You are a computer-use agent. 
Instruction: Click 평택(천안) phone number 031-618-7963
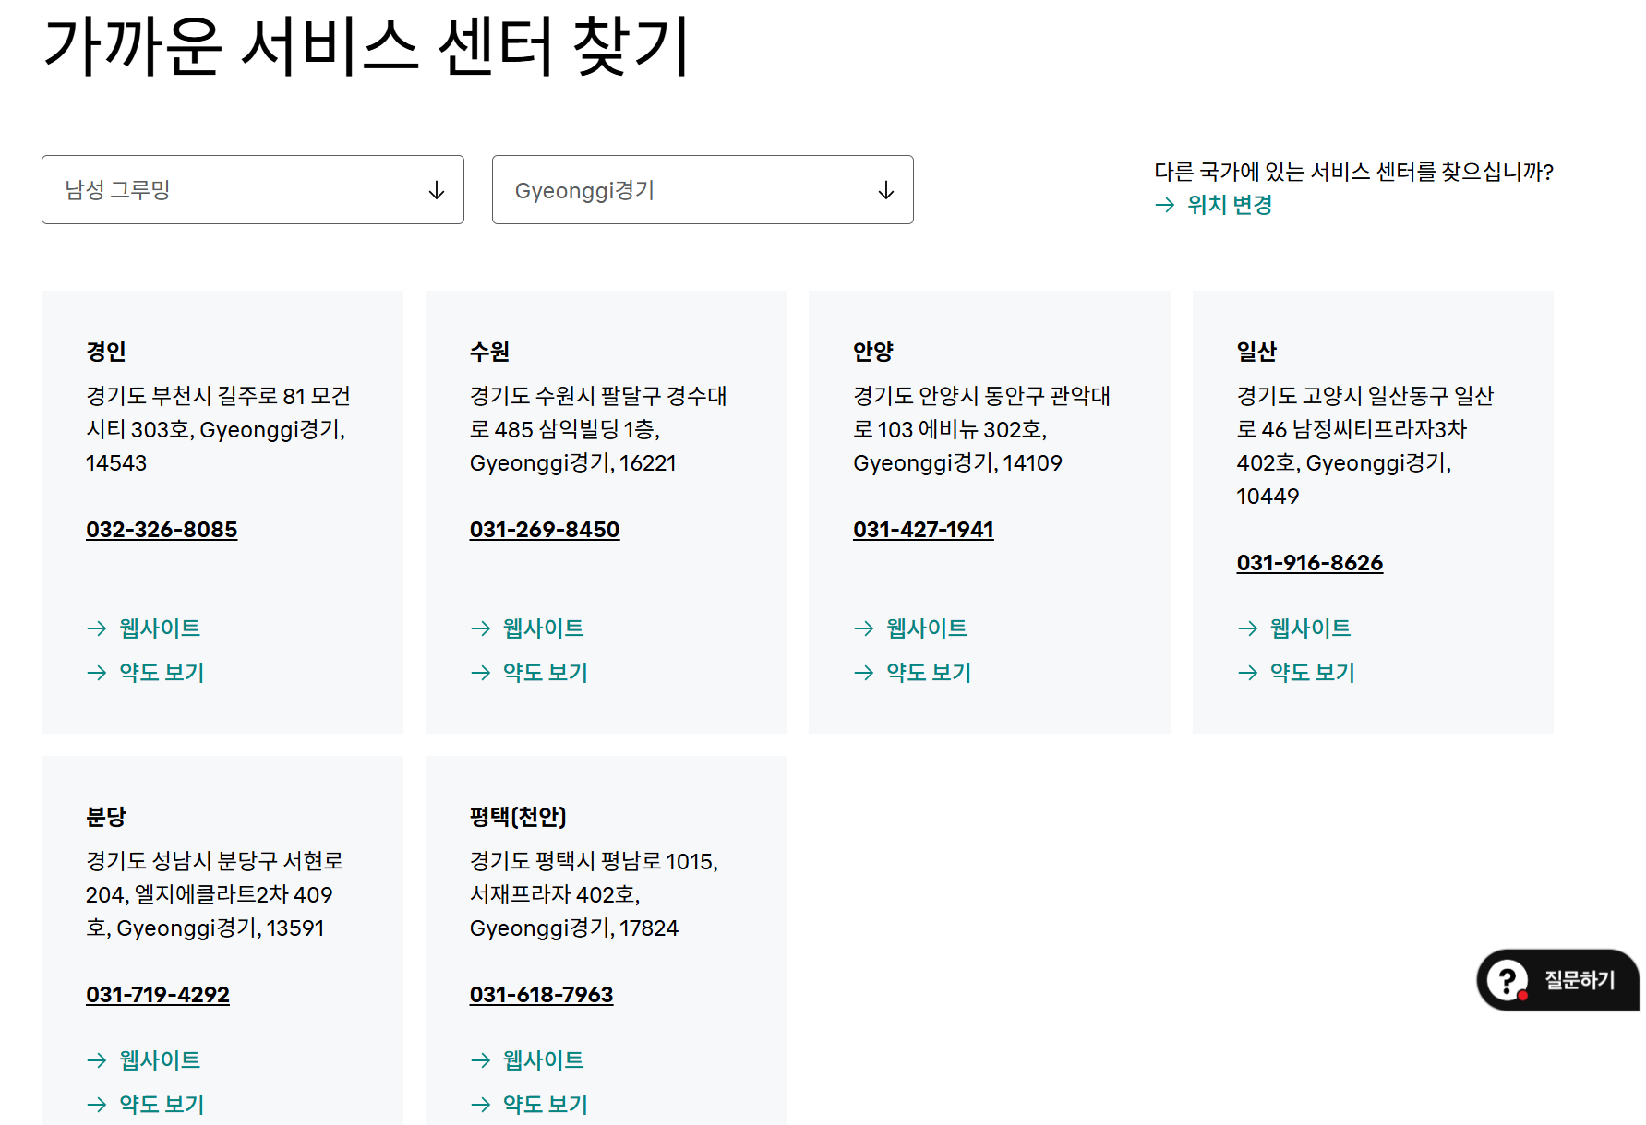(541, 995)
